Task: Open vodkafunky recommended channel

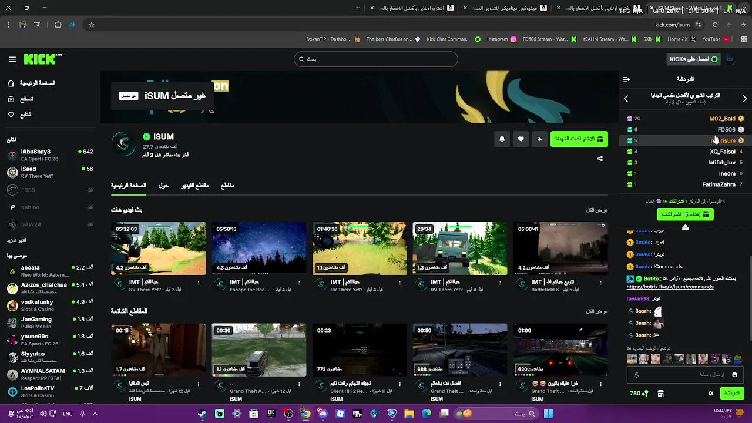Action: coord(49,305)
